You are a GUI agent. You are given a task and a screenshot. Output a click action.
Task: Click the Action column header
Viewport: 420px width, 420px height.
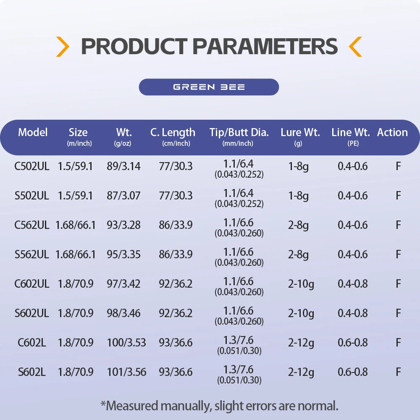pos(392,132)
